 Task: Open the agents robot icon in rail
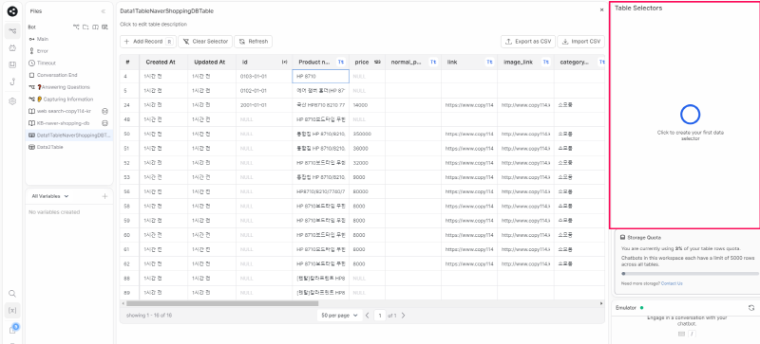pos(12,48)
